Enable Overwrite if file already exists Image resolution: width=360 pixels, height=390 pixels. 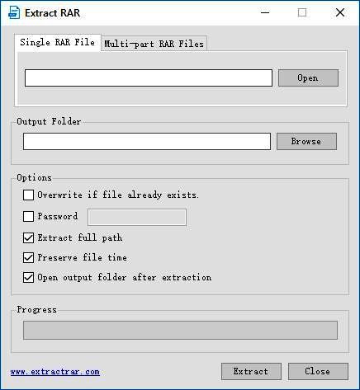(x=28, y=195)
